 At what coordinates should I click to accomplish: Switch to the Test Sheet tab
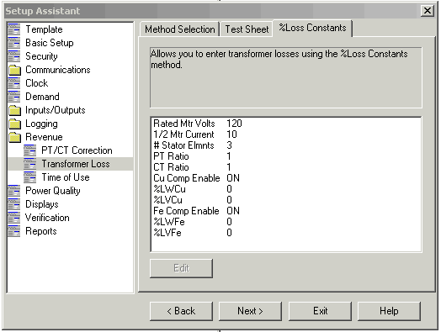[x=247, y=29]
